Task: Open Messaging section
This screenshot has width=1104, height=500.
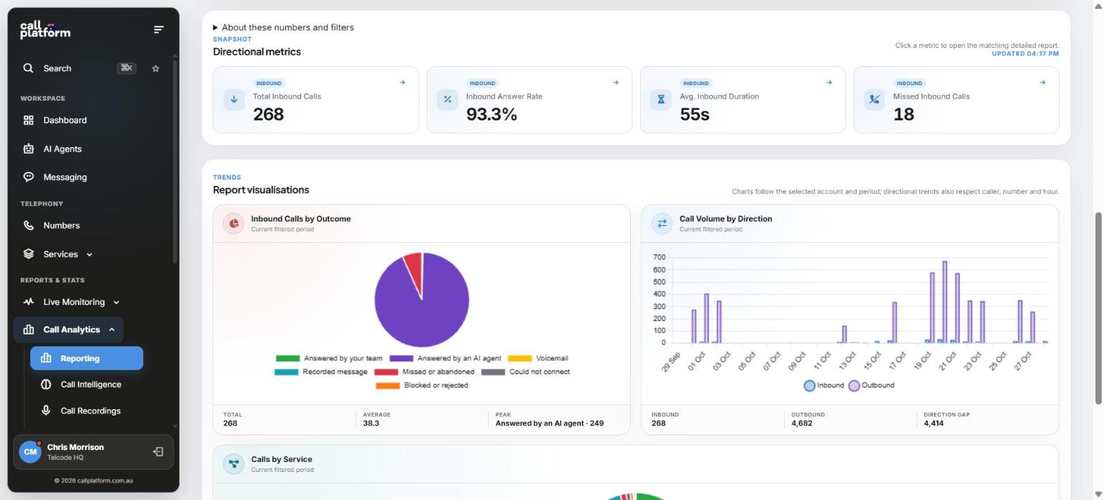Action: click(65, 177)
